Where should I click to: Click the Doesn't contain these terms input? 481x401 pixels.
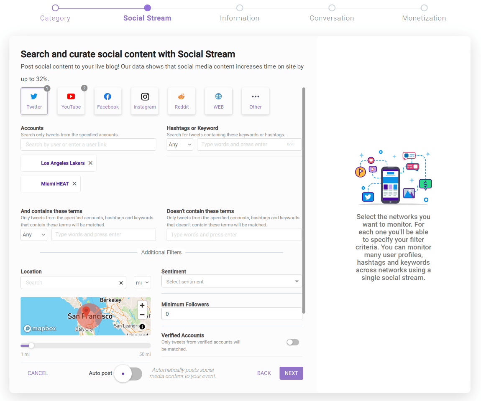click(x=234, y=235)
